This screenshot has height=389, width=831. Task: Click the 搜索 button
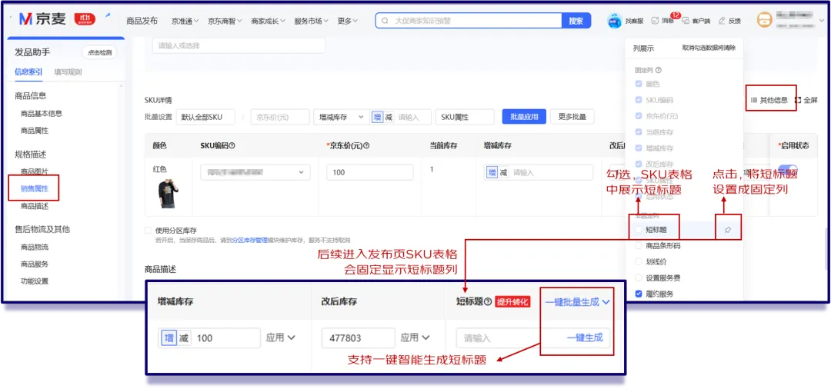(576, 21)
